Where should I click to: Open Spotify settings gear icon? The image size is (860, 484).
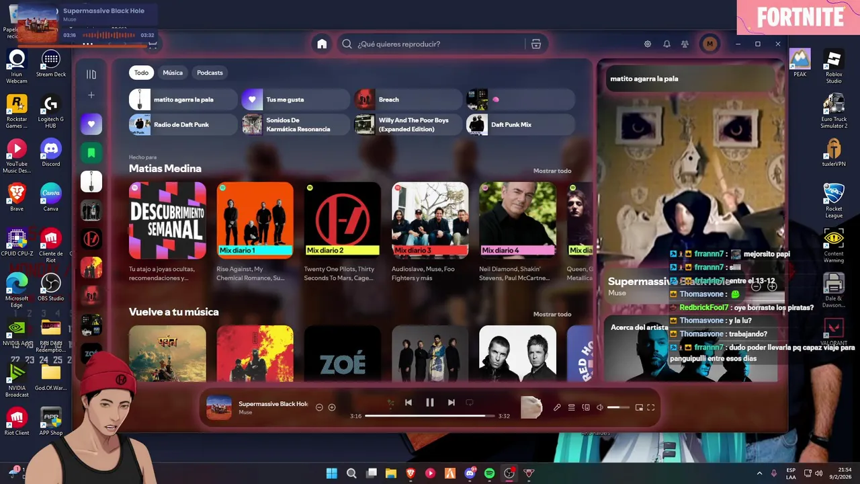648,44
